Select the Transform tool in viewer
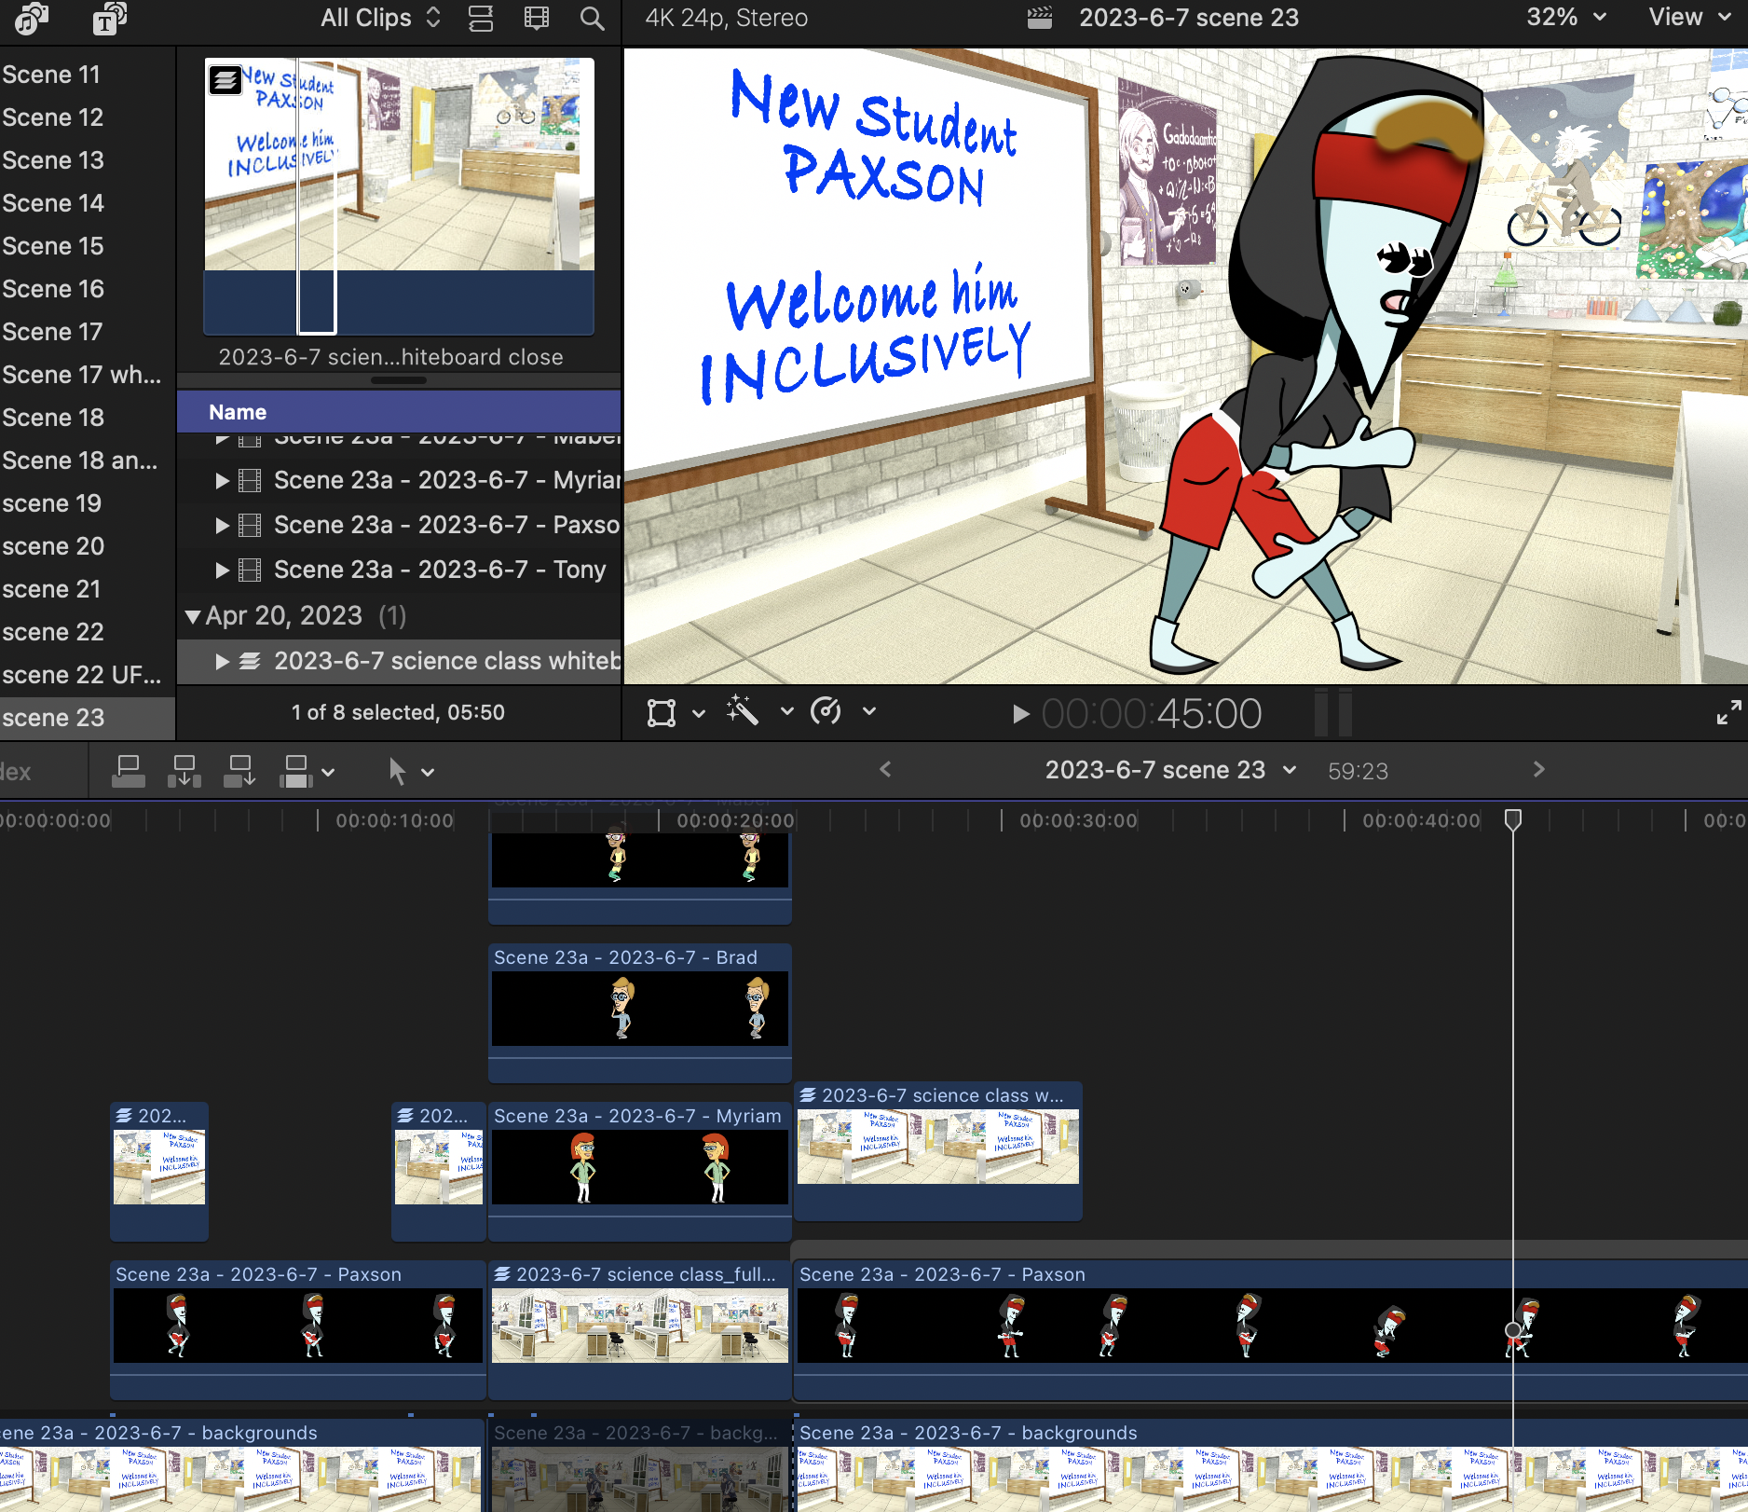1748x1512 pixels. [662, 713]
